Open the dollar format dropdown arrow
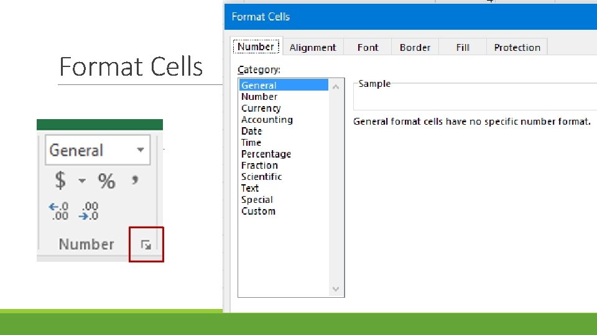 82,181
